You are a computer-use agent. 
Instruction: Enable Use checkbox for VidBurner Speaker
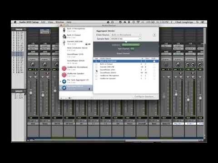point(96,78)
